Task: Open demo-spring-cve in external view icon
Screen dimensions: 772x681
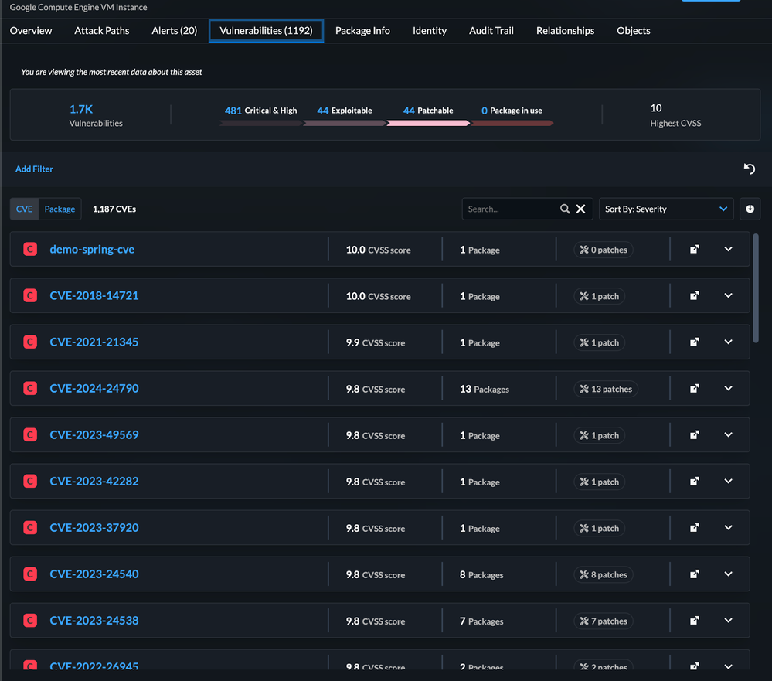Action: [694, 250]
